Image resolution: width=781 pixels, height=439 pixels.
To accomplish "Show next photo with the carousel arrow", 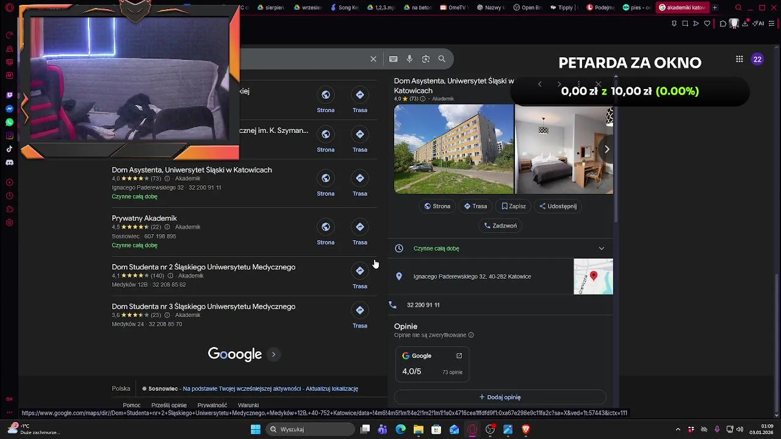I will (606, 149).
